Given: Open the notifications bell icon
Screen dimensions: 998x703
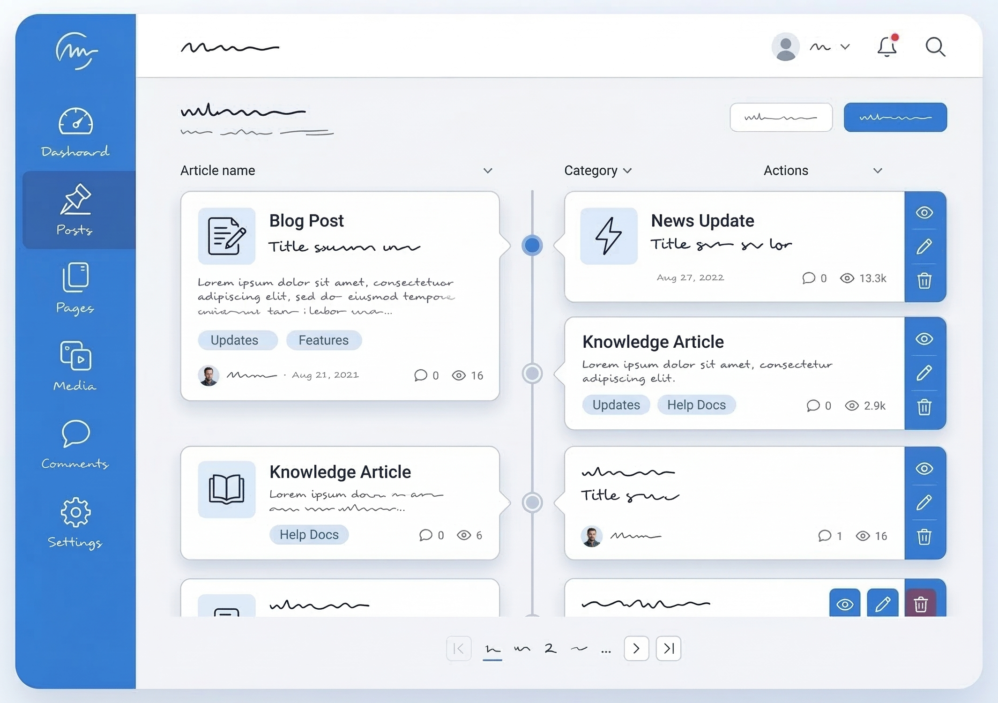Looking at the screenshot, I should [887, 47].
